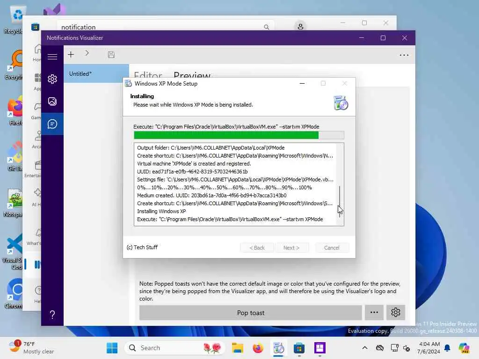
Task: Open the three-dot overflow menu in Visualizer toolbar
Action: coord(404,55)
